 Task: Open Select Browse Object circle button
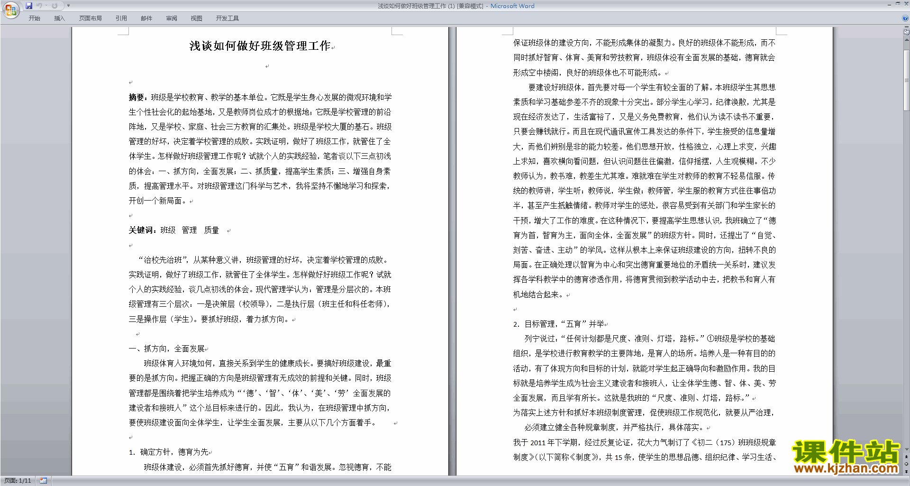(907, 464)
